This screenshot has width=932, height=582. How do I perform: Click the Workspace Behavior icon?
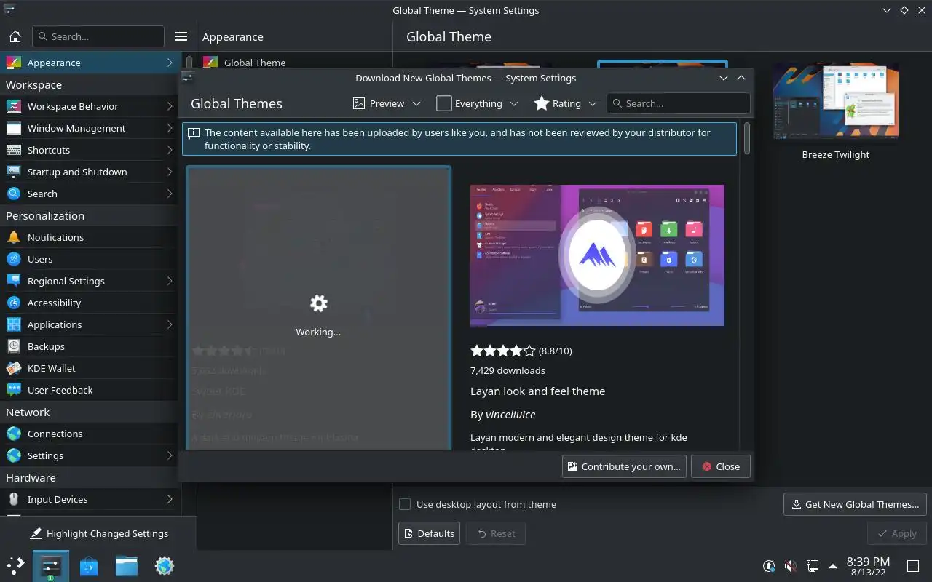[13, 106]
